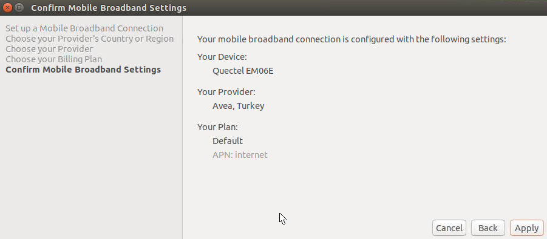This screenshot has width=547, height=239.
Task: Apply the mobile broadband settings
Action: coord(526,228)
